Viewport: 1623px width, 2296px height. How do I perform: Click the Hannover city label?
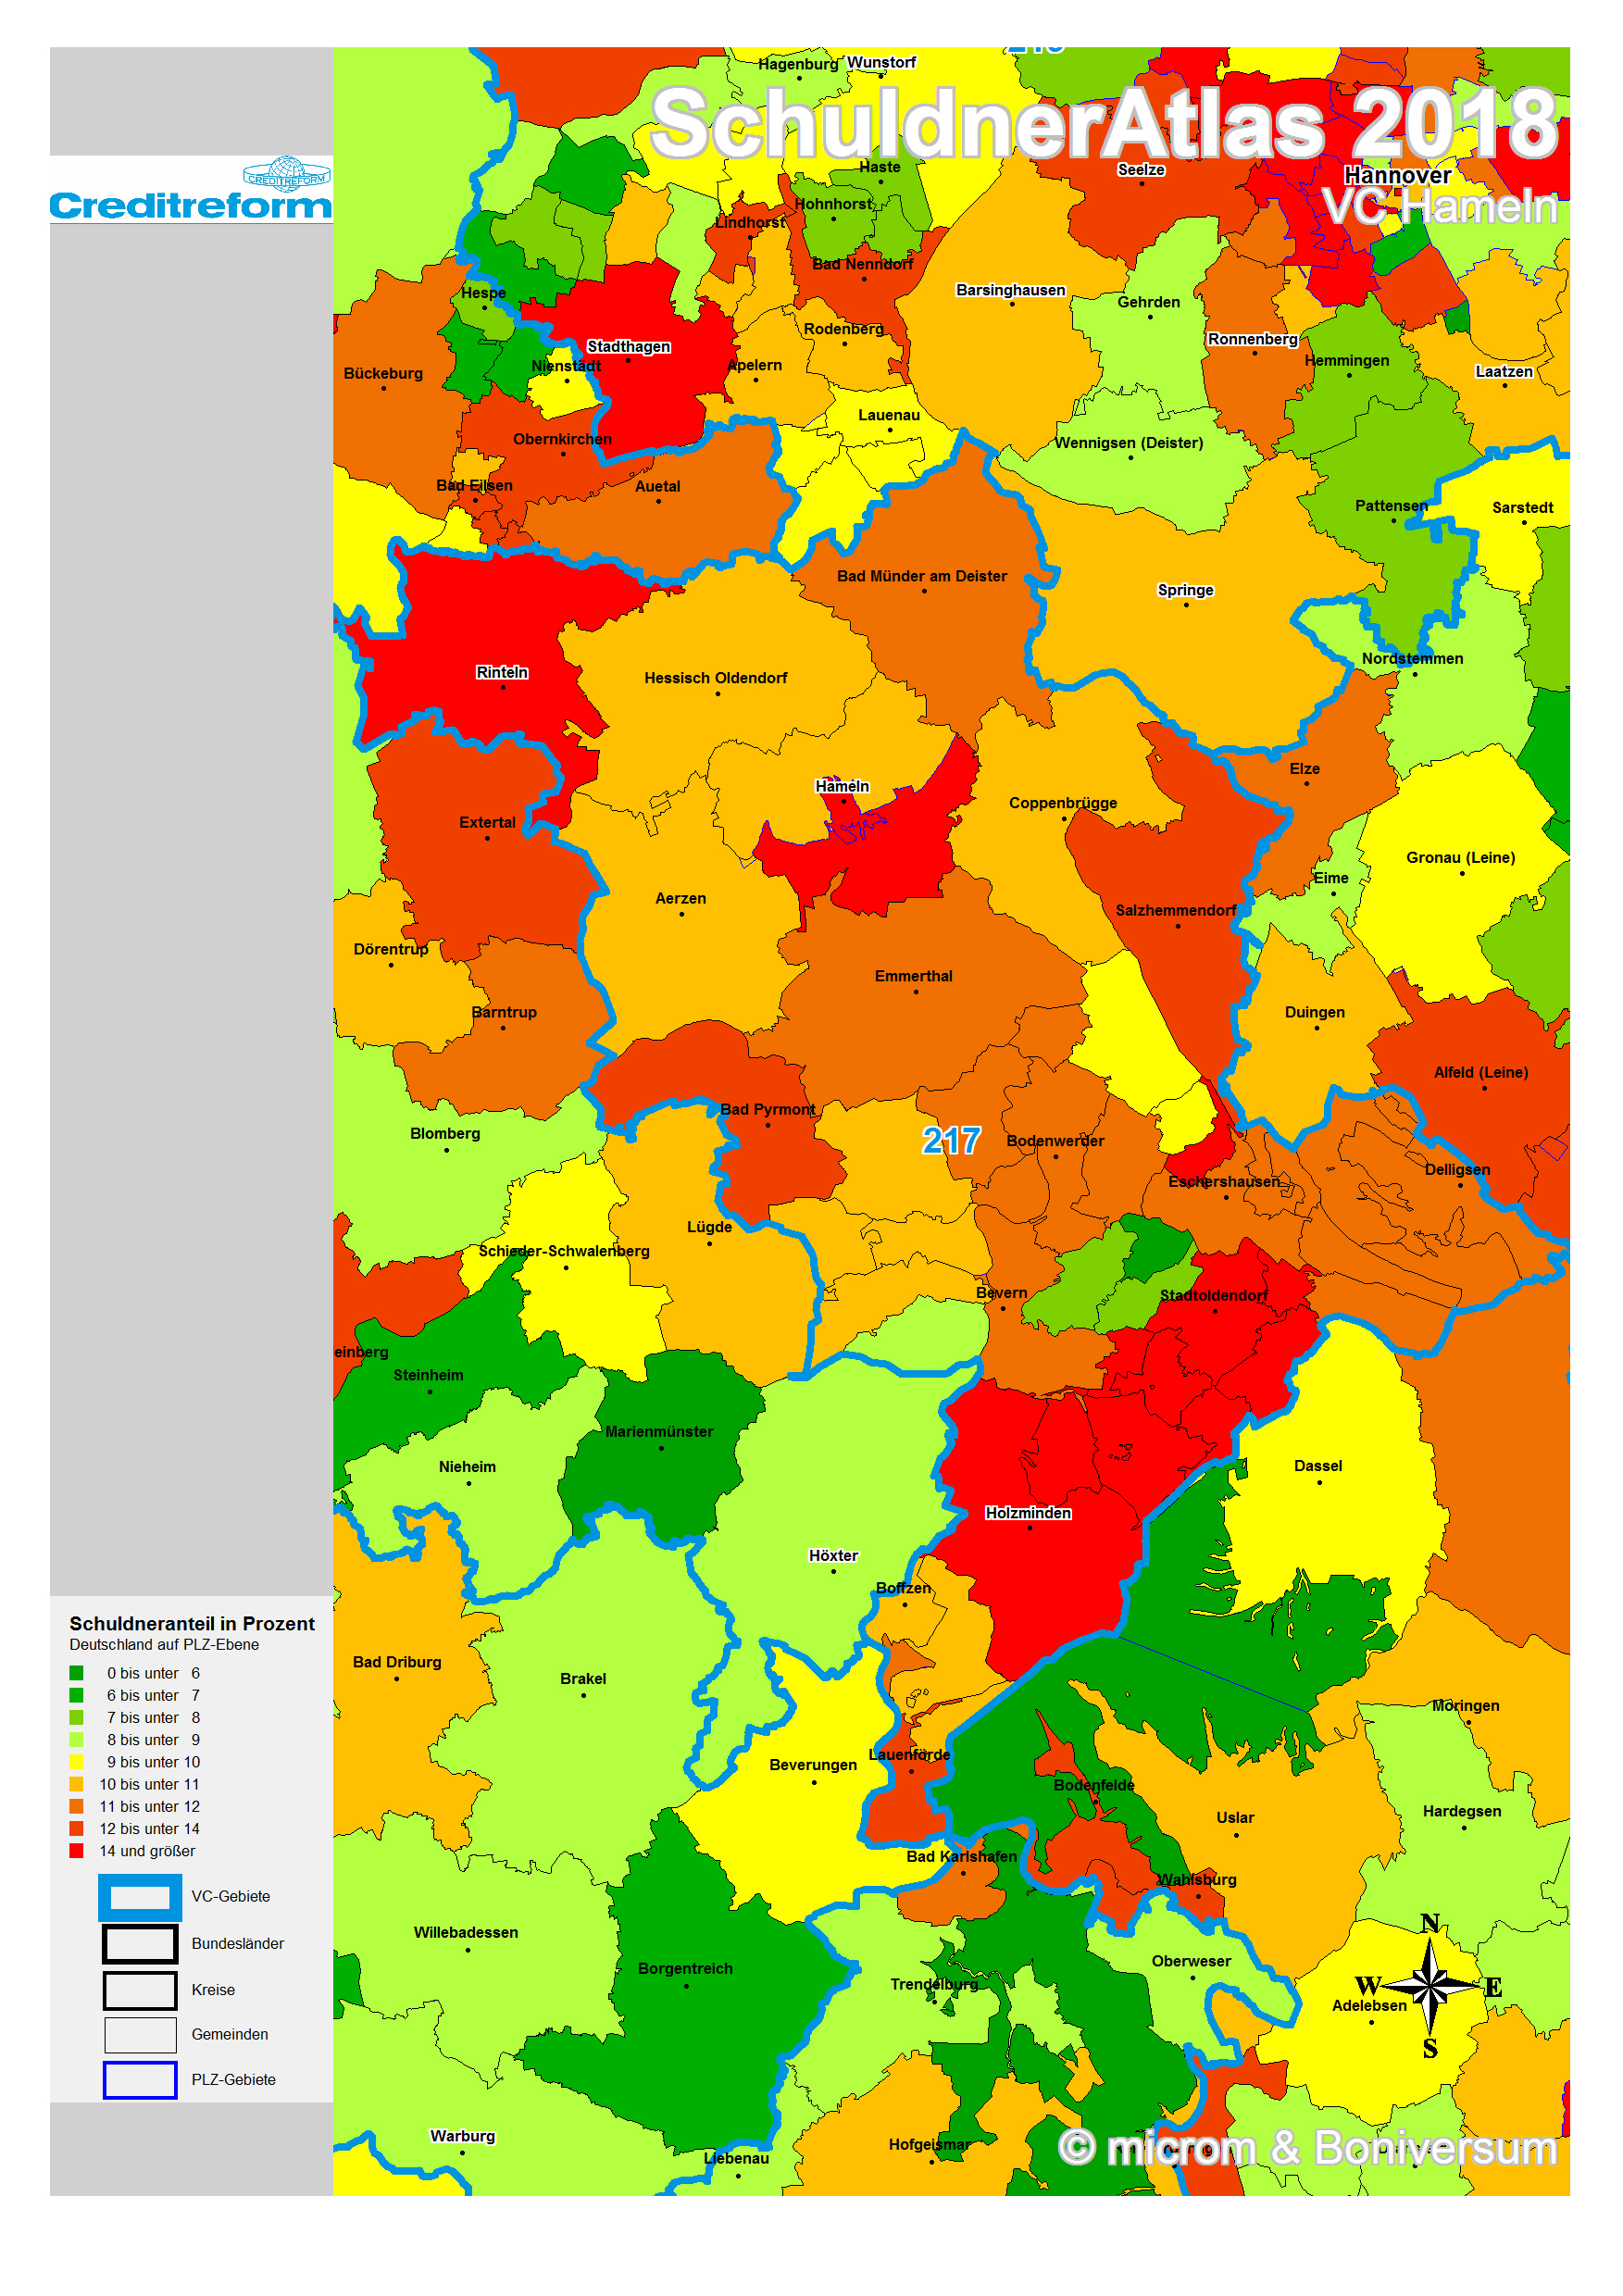tap(1397, 176)
